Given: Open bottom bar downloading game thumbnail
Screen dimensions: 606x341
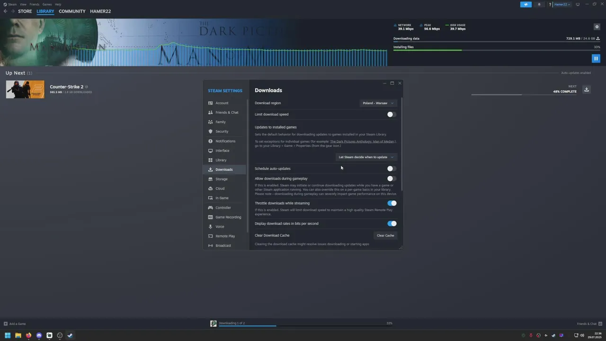Looking at the screenshot, I should [214, 323].
